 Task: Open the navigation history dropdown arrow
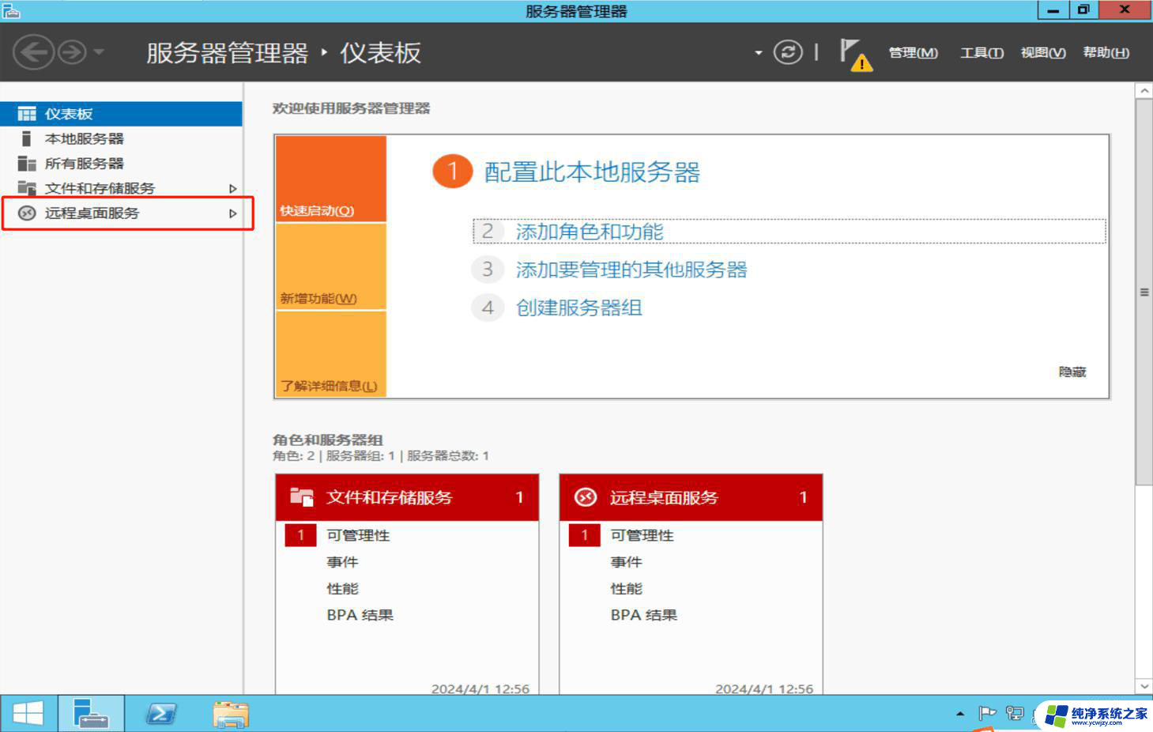tap(99, 52)
